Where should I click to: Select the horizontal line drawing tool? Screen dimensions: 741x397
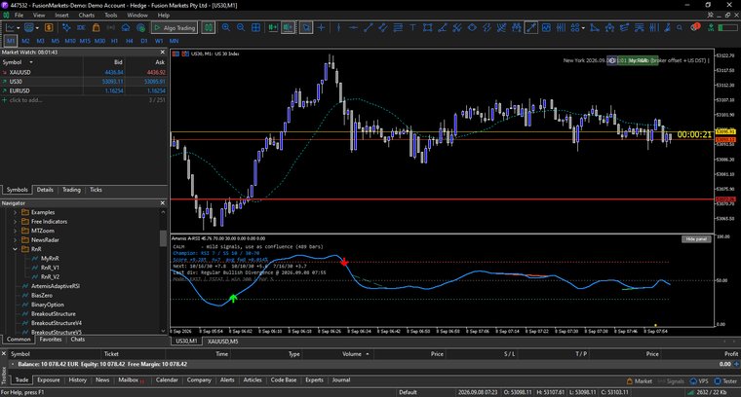point(353,28)
